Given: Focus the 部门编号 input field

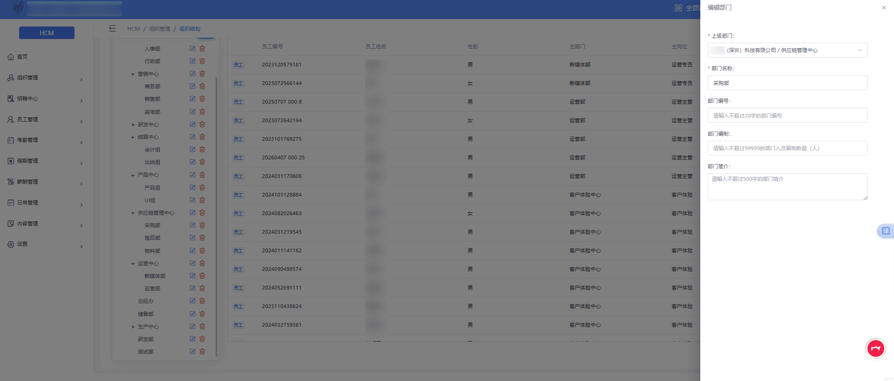Looking at the screenshot, I should pos(787,116).
